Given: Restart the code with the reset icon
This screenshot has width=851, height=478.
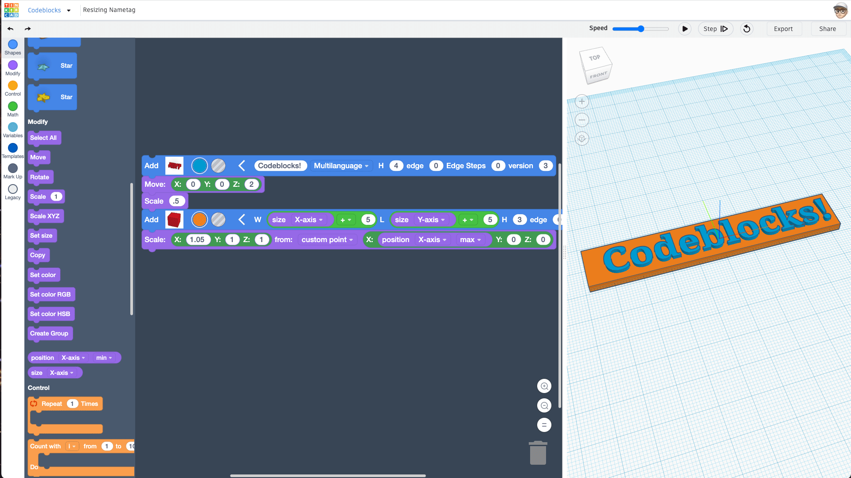Looking at the screenshot, I should pyautogui.click(x=746, y=28).
